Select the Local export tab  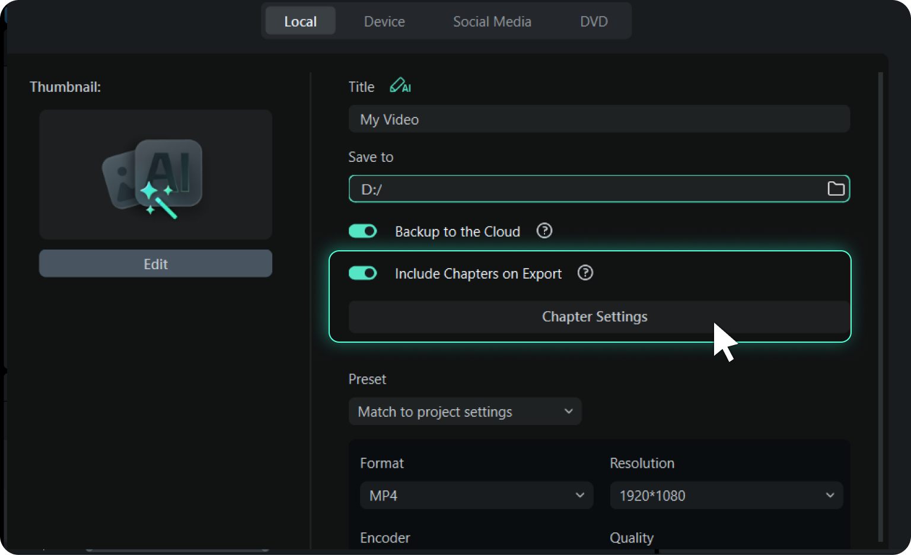pos(300,21)
